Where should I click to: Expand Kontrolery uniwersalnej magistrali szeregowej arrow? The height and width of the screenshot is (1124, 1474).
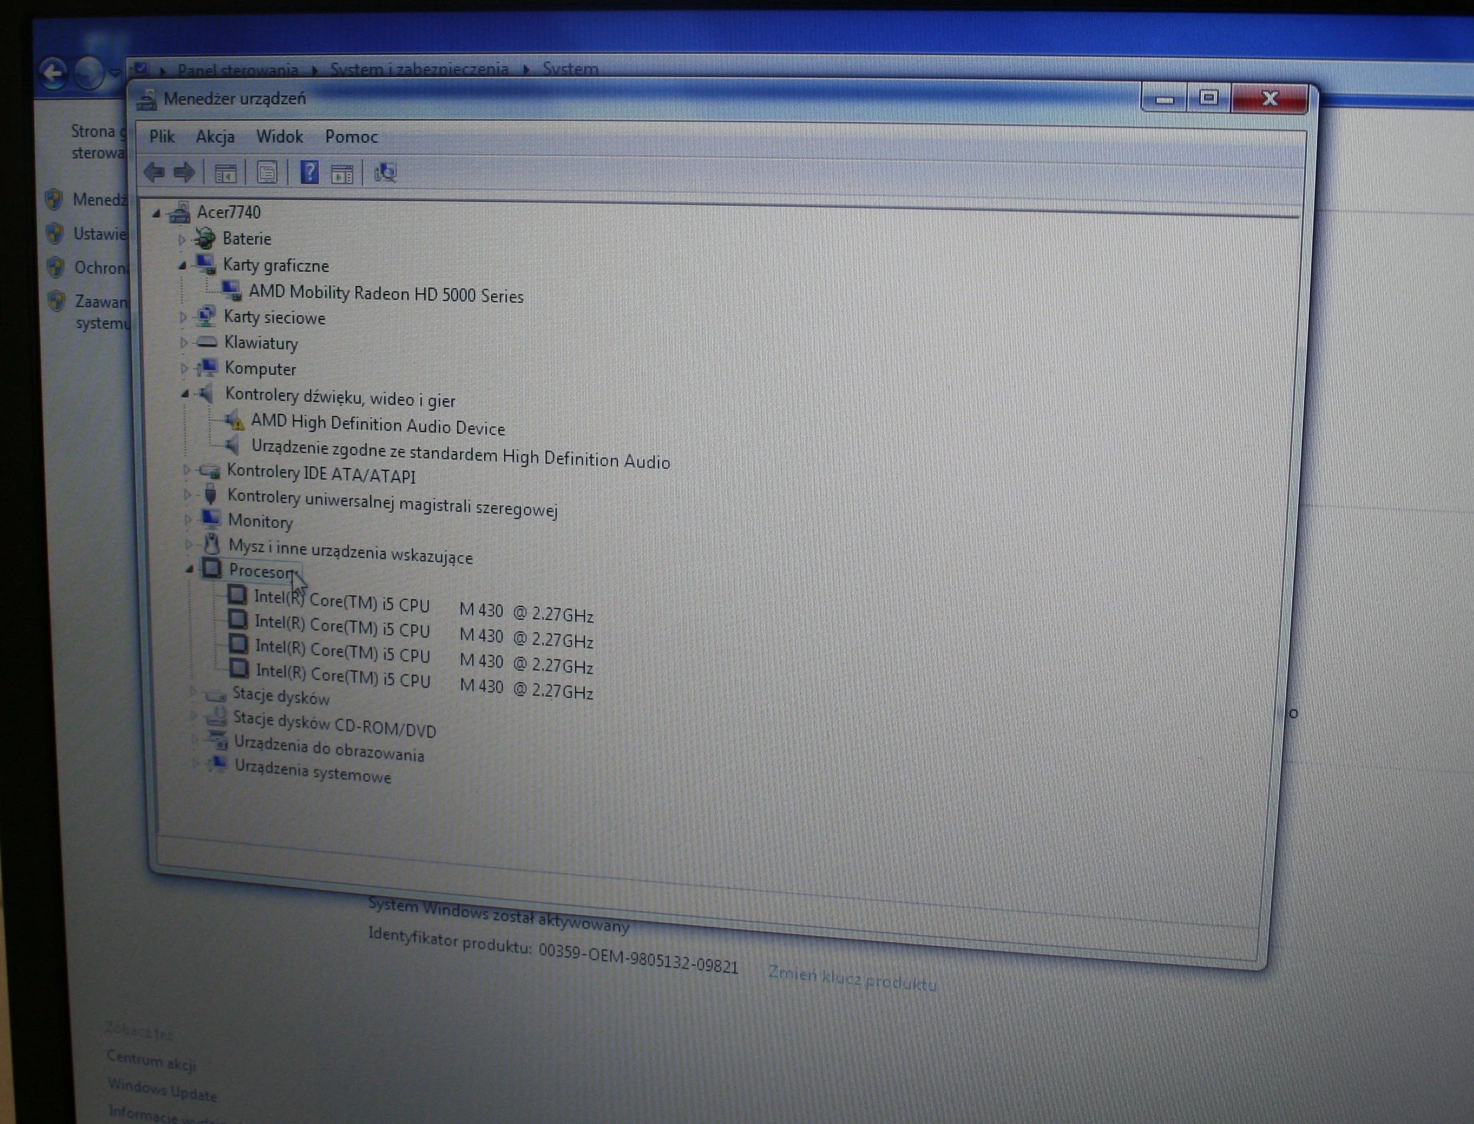[x=186, y=495]
